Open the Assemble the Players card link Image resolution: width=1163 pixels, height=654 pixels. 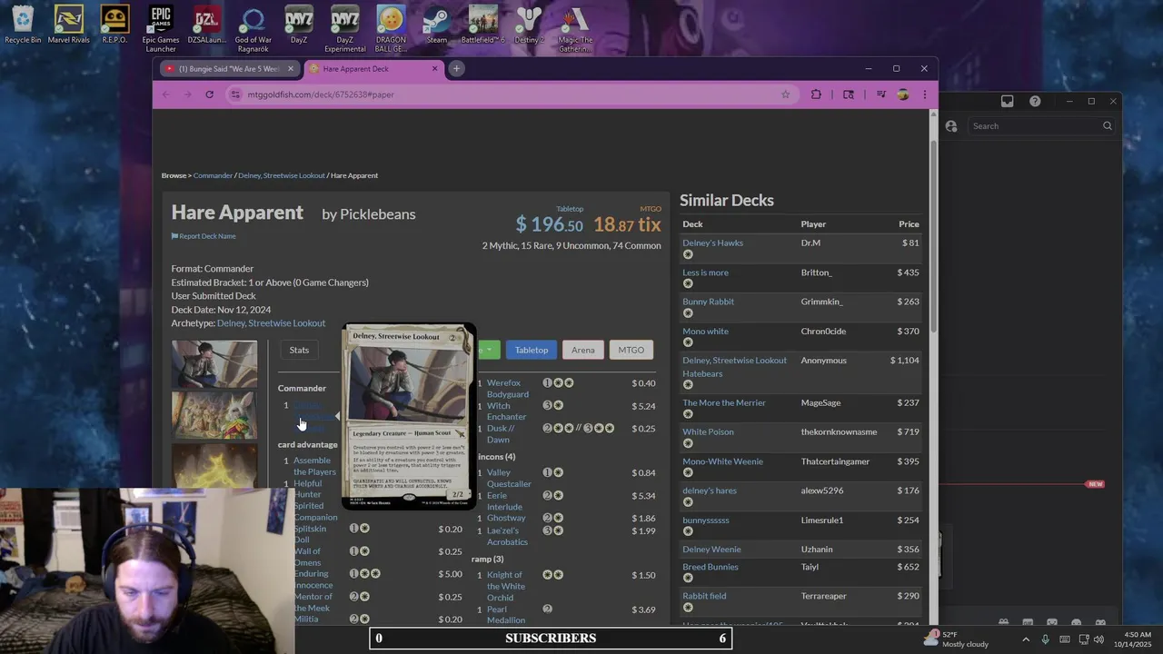click(314, 466)
